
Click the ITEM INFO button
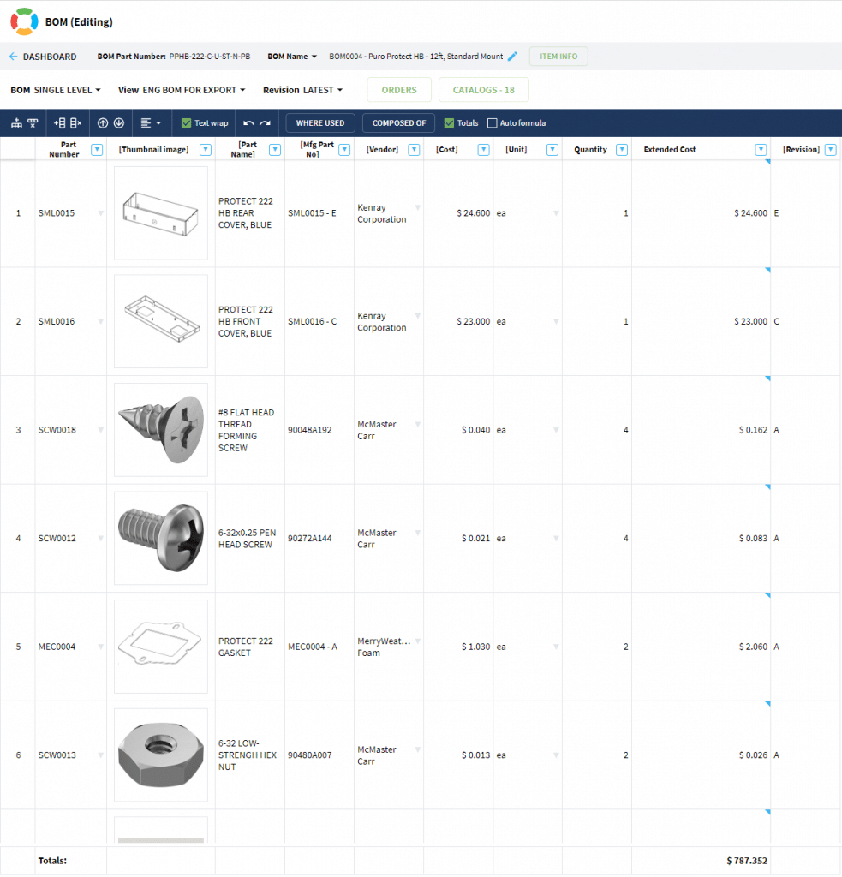click(x=558, y=57)
